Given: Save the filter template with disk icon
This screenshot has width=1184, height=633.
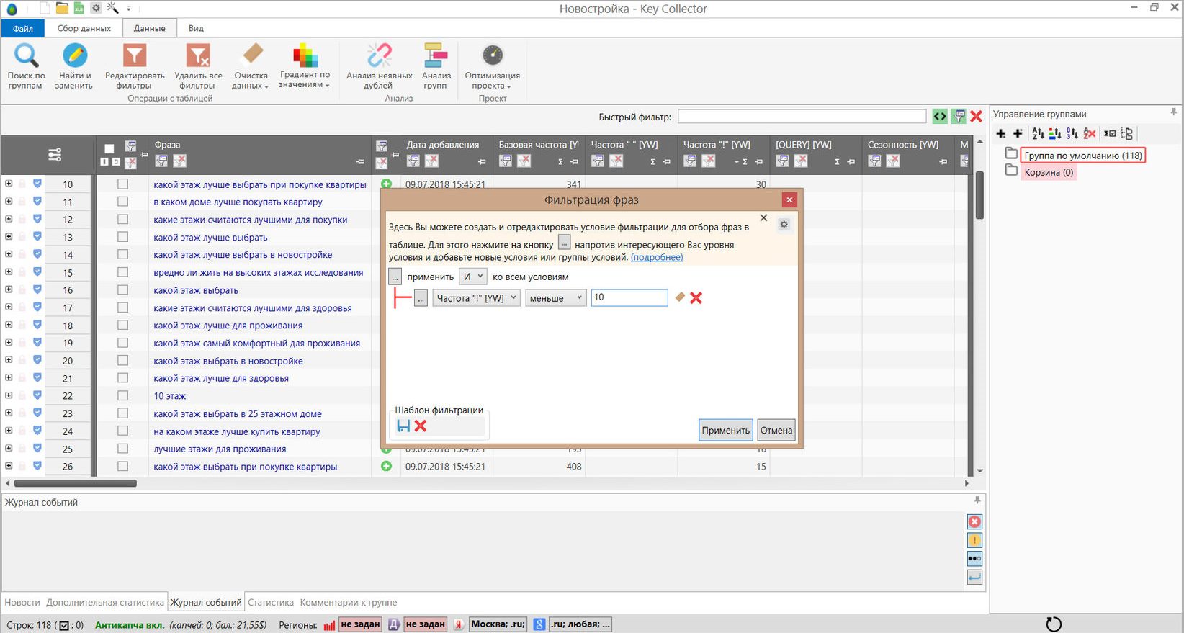Looking at the screenshot, I should tap(403, 426).
